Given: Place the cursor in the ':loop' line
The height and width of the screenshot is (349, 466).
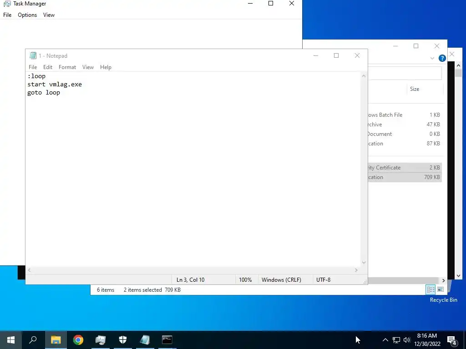Looking at the screenshot, I should coord(36,76).
